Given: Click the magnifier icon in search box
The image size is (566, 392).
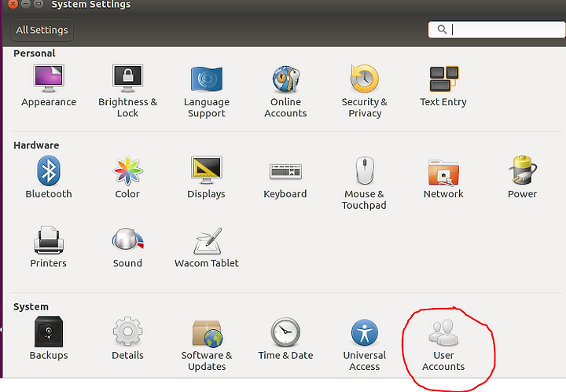Looking at the screenshot, I should tap(442, 29).
